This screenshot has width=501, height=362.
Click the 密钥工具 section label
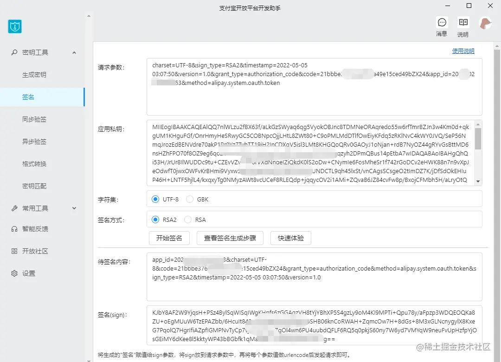click(x=35, y=52)
